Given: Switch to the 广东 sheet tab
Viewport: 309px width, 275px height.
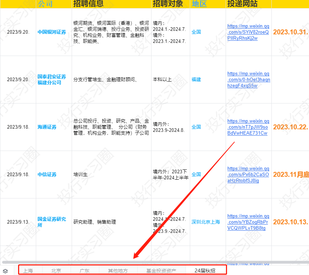Looking at the screenshot, I should 84,271.
